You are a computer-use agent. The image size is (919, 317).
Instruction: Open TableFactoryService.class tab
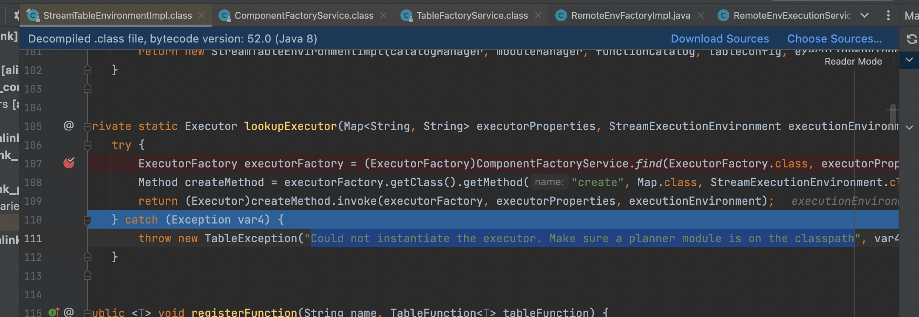(472, 16)
